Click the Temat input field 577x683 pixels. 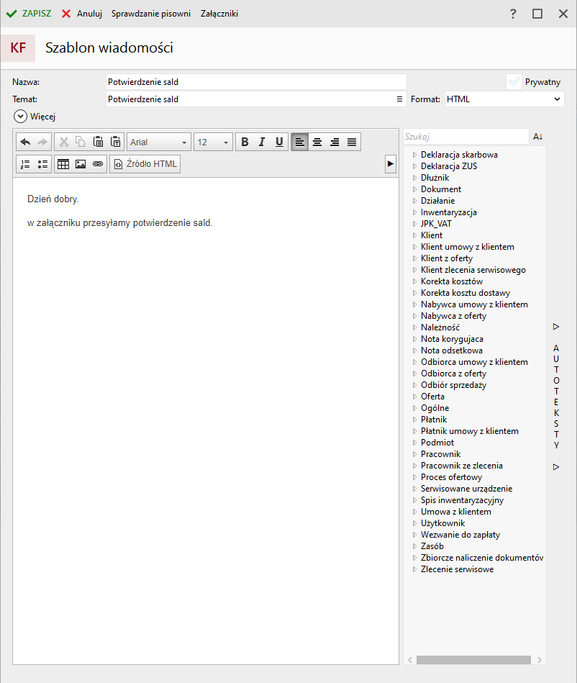click(250, 99)
